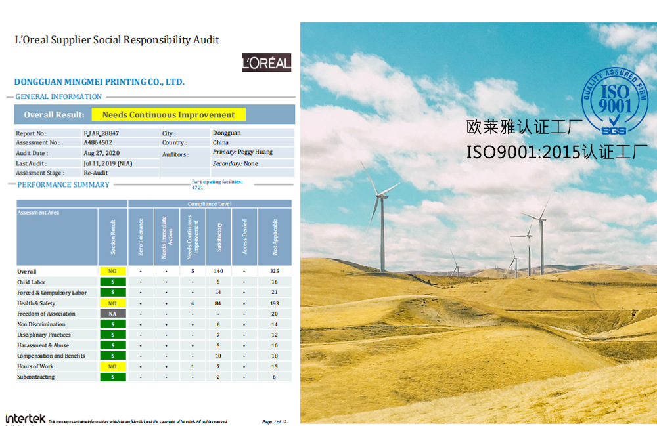The height and width of the screenshot is (426, 657).
Task: Click the green S badge for Subcontracting
Action: click(x=112, y=377)
